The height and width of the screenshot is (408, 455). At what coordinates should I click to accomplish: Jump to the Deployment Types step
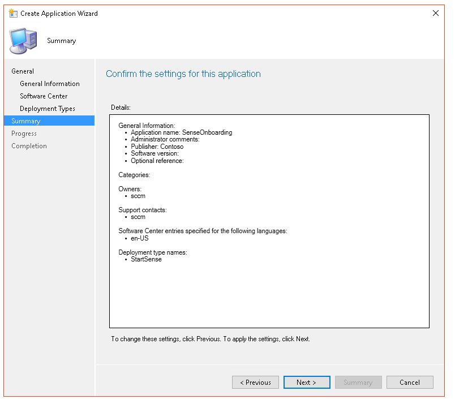pyautogui.click(x=48, y=109)
